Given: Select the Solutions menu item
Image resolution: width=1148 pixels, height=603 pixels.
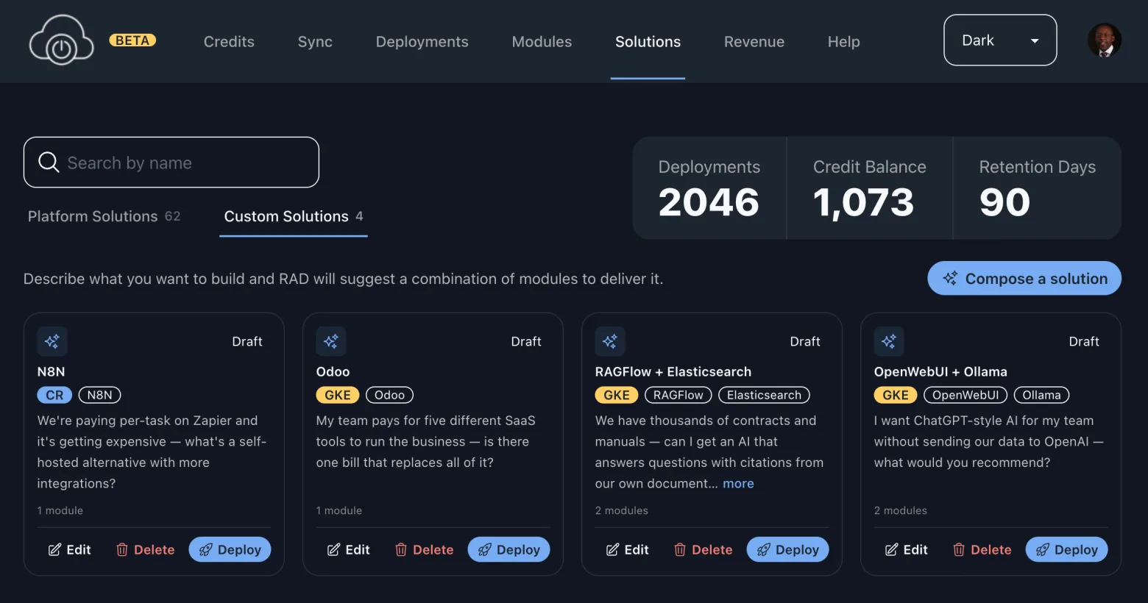Looking at the screenshot, I should point(648,42).
